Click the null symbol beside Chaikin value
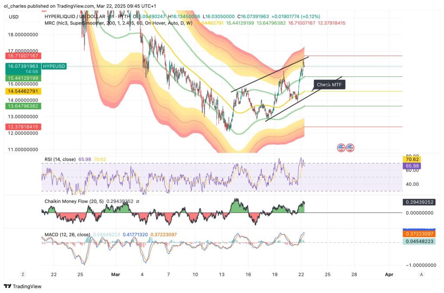This screenshot has height=293, width=444. coord(137,201)
